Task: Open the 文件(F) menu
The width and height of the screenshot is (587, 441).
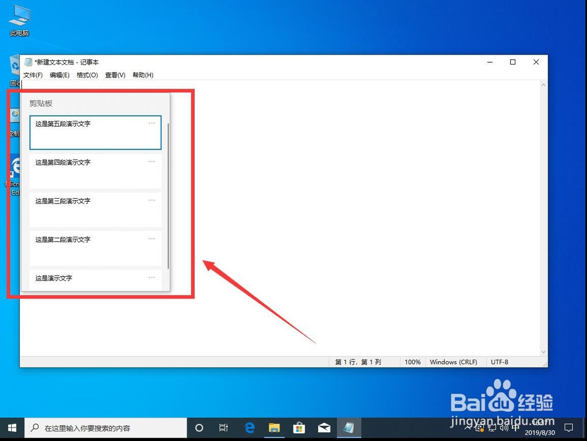Action: pyautogui.click(x=33, y=75)
